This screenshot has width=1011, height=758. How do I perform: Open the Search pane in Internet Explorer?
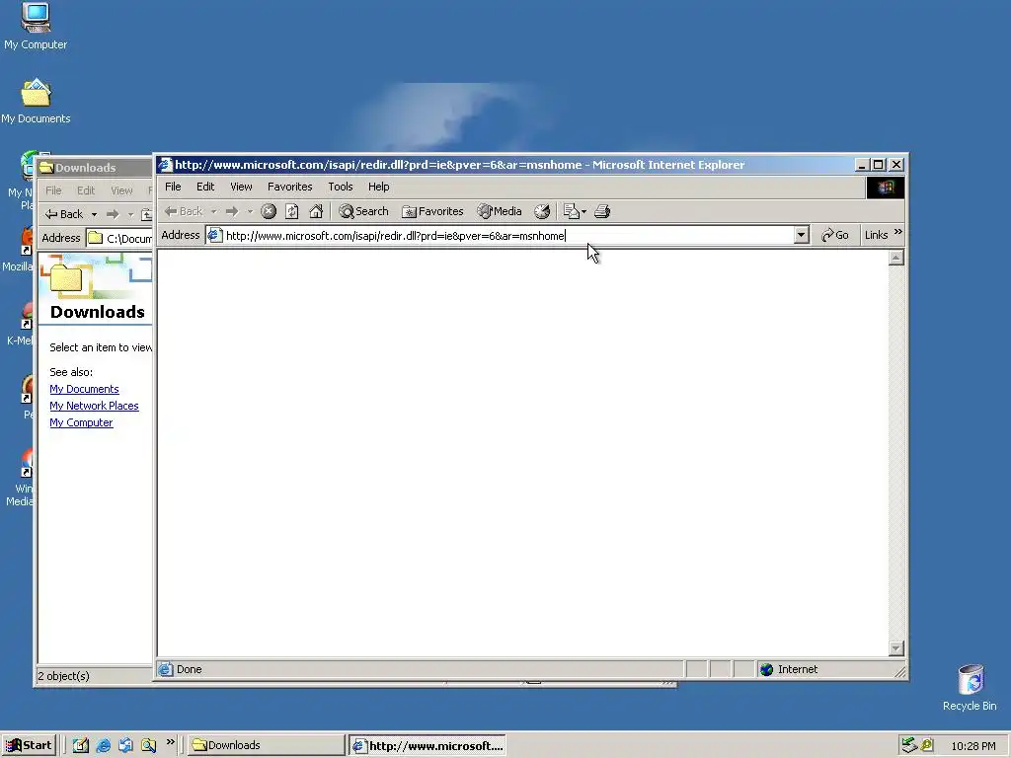(363, 211)
